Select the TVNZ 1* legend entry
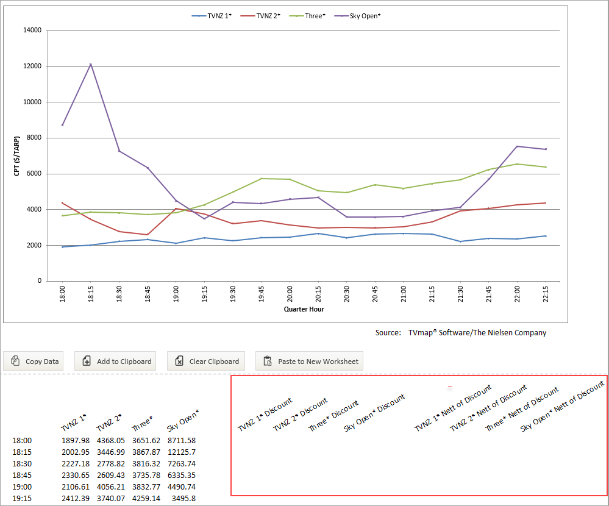 point(212,16)
